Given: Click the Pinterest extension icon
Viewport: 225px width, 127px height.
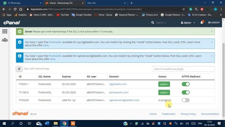Looking at the screenshot, I should (x=202, y=9).
